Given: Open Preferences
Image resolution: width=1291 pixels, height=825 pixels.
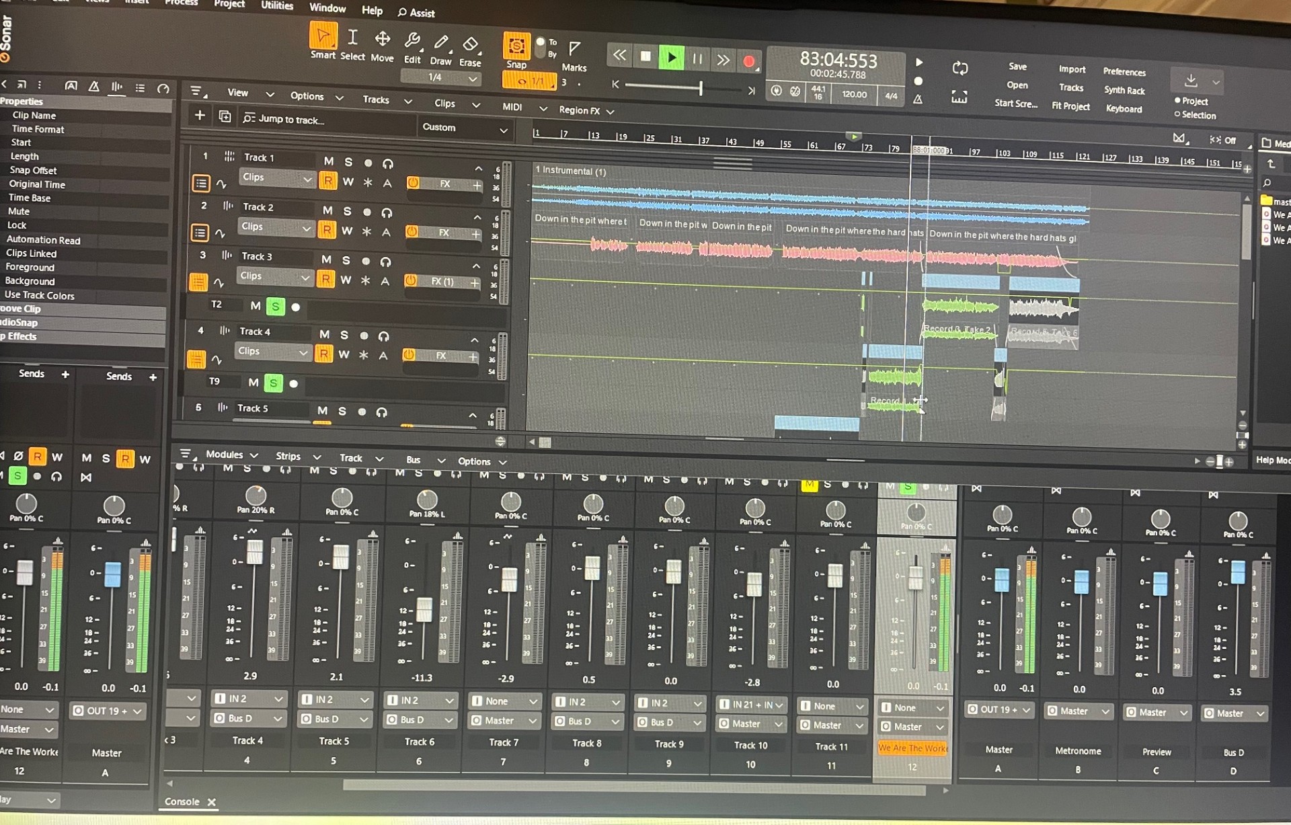Looking at the screenshot, I should click(x=1124, y=71).
